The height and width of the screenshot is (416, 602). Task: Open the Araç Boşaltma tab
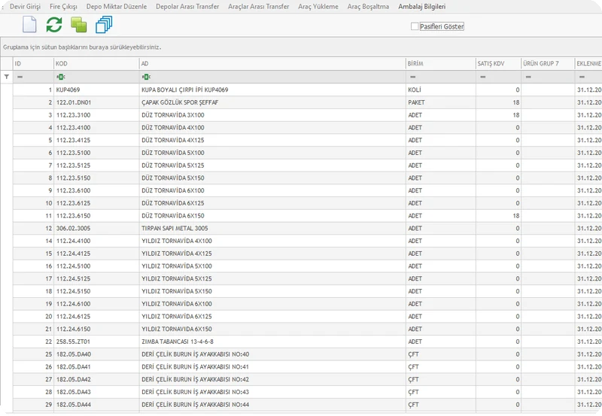[x=368, y=7]
